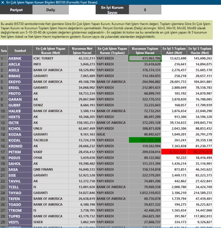Select the SISE symbol cell
Viewport: 221px width, 228px height.
point(20,175)
